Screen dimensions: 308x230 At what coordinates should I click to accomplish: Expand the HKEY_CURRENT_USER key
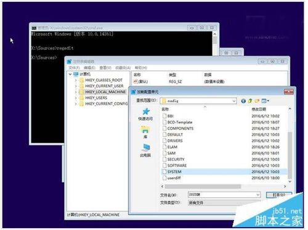pos(76,86)
